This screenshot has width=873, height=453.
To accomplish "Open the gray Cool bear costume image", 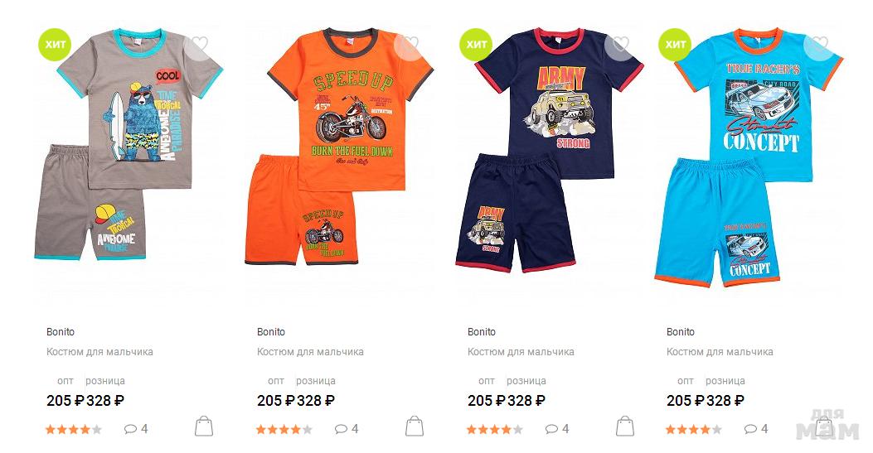I will coord(129,145).
